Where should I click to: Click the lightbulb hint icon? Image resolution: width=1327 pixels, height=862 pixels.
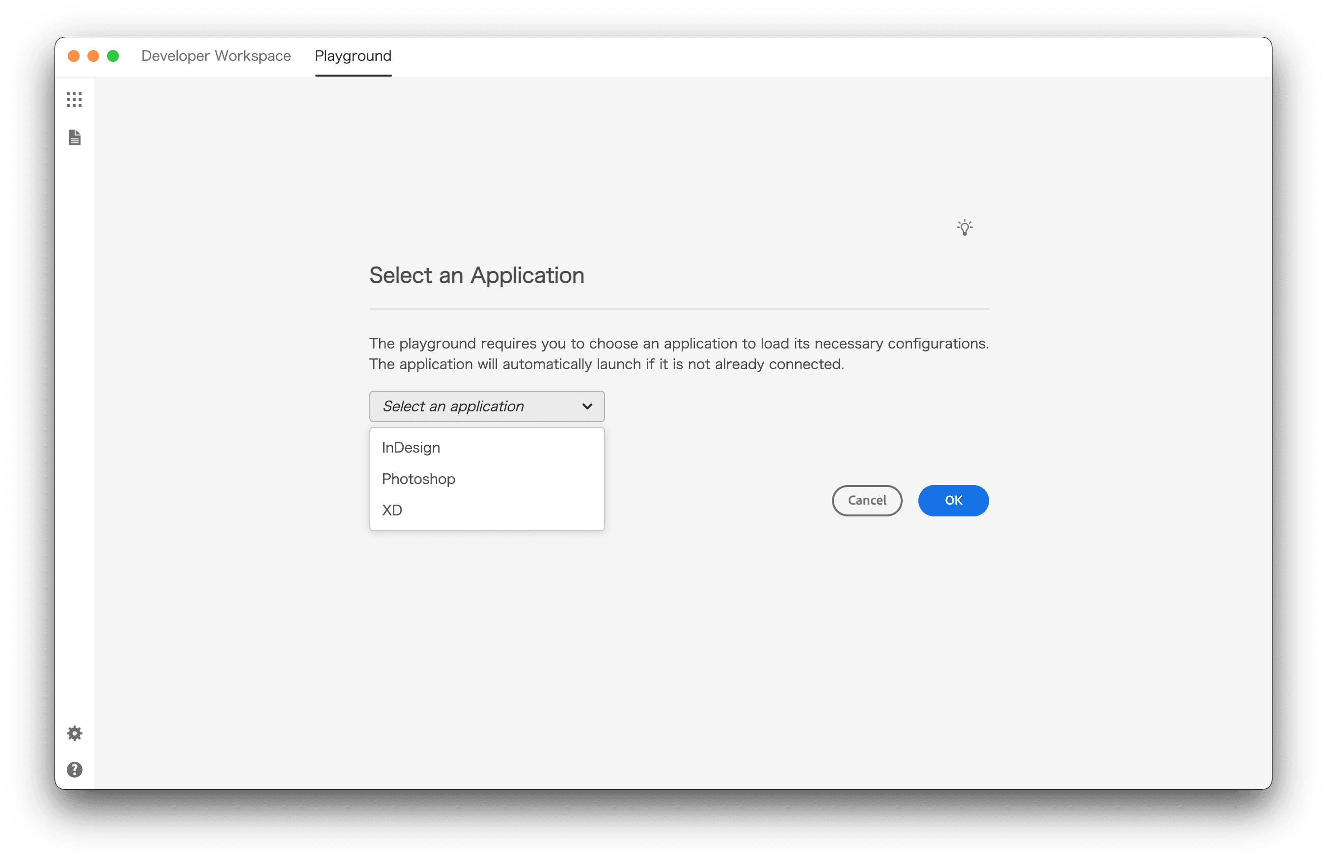click(964, 228)
